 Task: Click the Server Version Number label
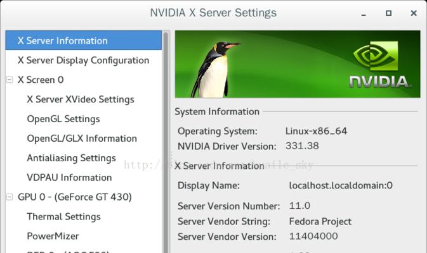tap(229, 206)
